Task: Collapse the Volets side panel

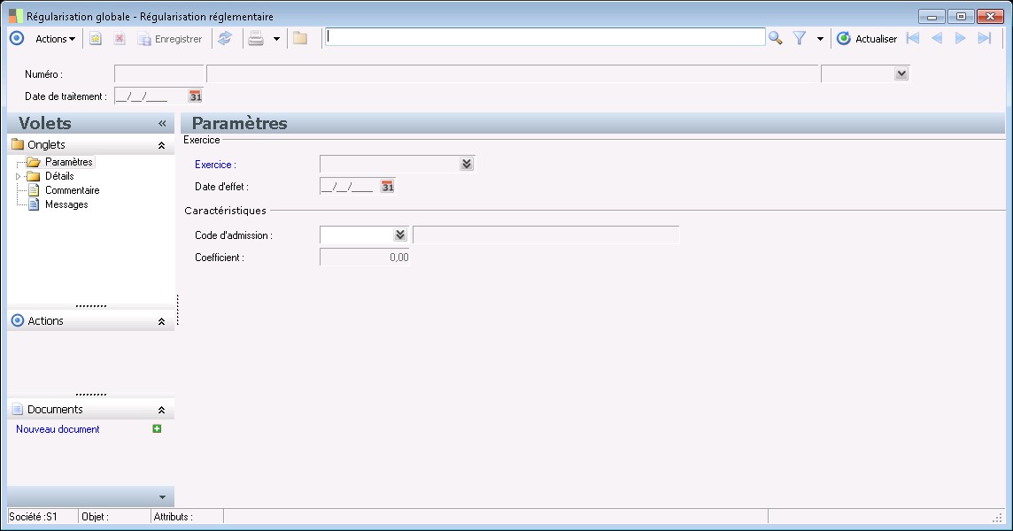Action: (162, 123)
